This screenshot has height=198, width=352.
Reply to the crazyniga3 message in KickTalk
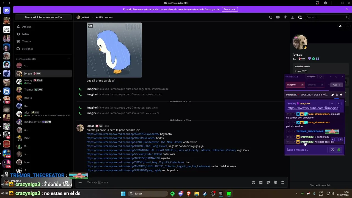pyautogui.click(x=336, y=139)
